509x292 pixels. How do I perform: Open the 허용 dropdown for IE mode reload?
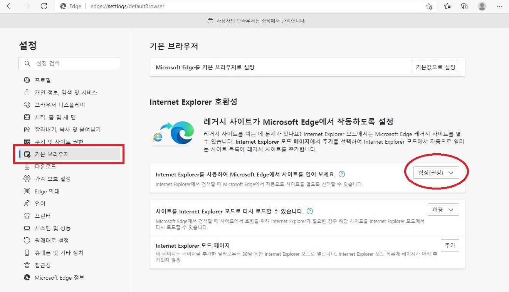pyautogui.click(x=443, y=210)
